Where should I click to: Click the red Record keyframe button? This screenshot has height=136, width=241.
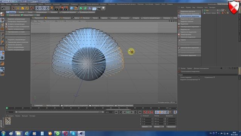click(x=145, y=112)
